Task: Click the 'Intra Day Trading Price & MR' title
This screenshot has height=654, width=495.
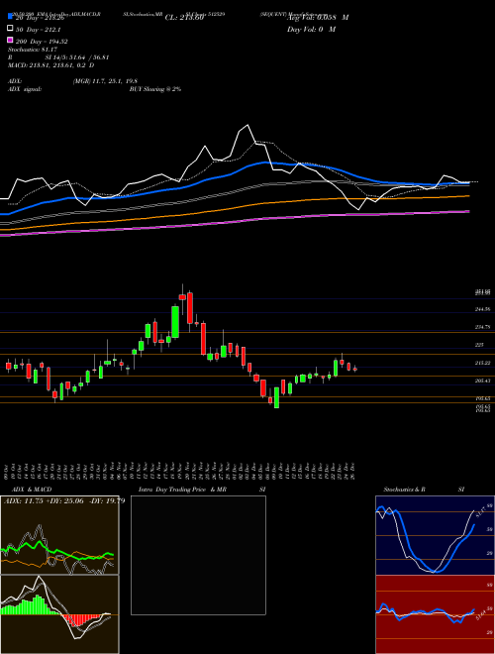Action: point(182,490)
